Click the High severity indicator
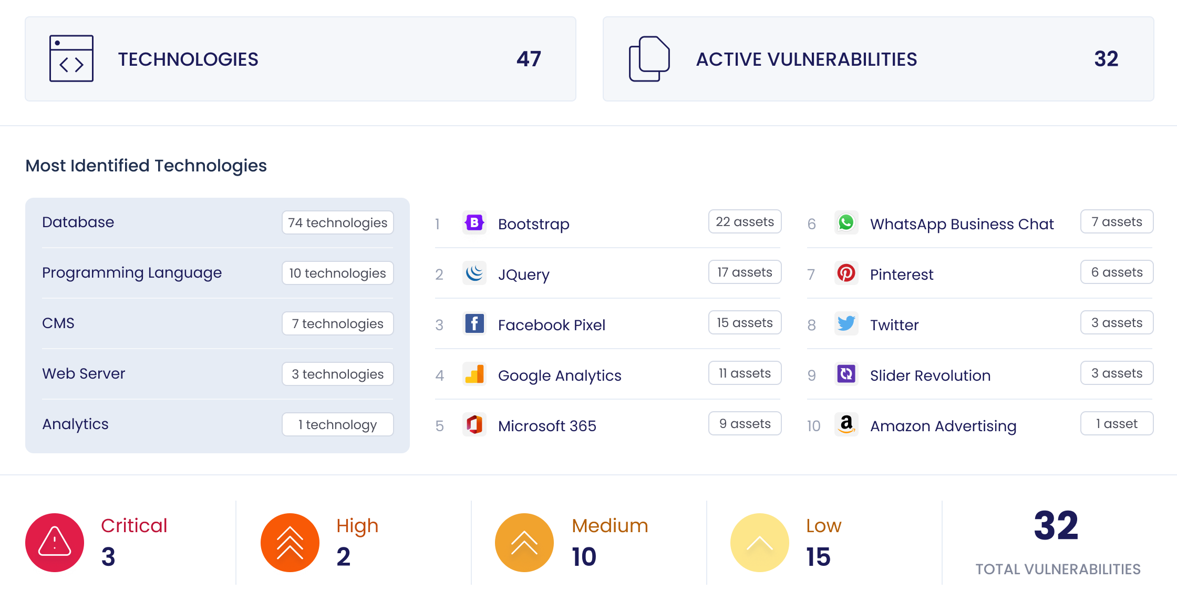Viewport: 1177px width, 610px height. pos(290,542)
